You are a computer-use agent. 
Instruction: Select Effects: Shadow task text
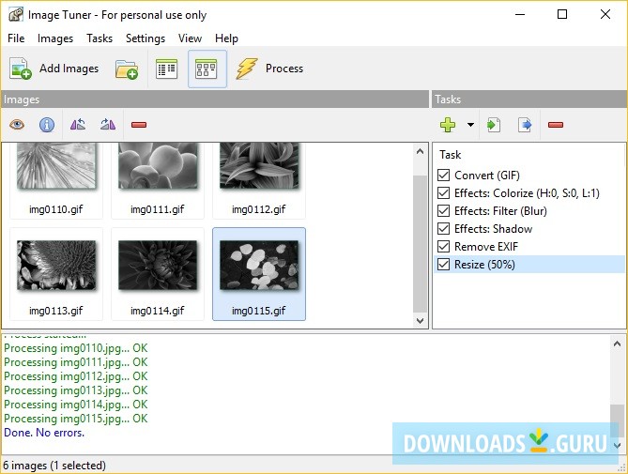[493, 229]
